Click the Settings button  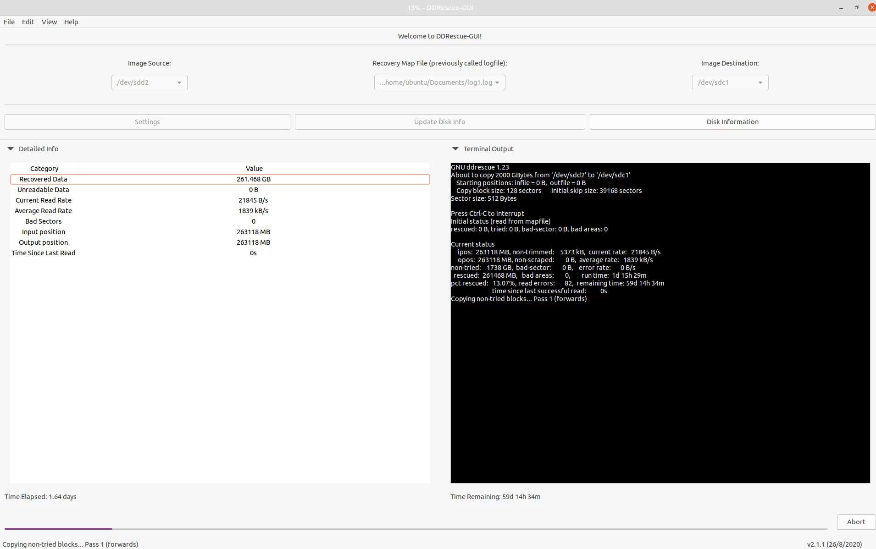pos(147,122)
